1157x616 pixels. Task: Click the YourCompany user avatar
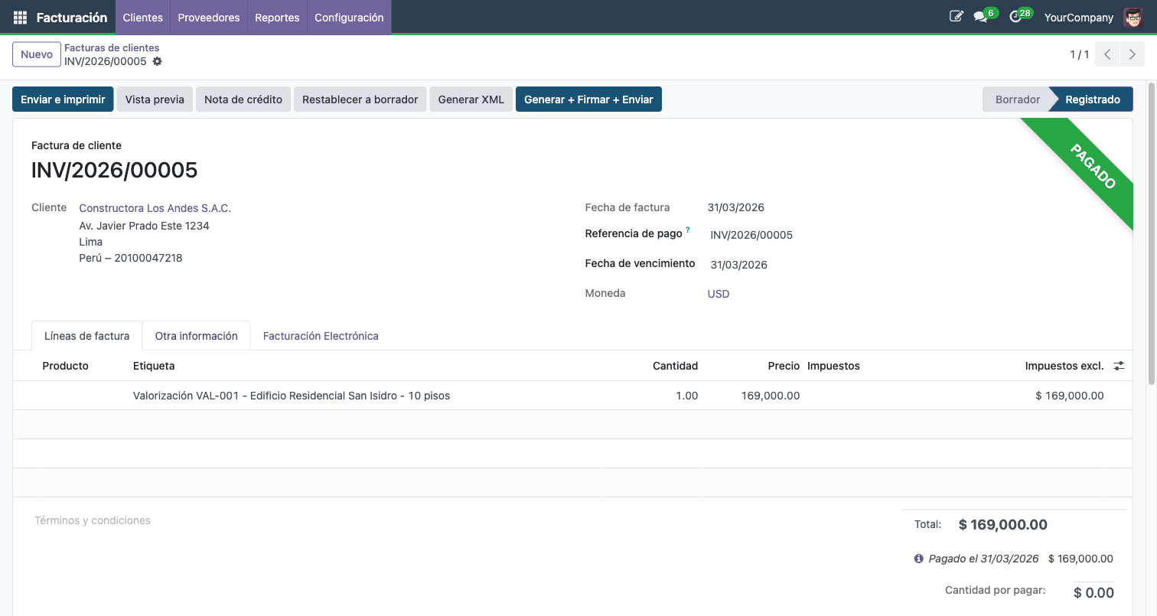[1133, 16]
